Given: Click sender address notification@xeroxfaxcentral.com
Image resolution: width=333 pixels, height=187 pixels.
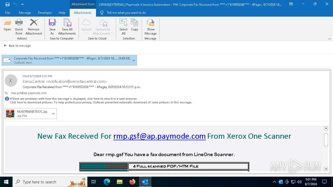Looking at the screenshot, I should tap(76, 82).
